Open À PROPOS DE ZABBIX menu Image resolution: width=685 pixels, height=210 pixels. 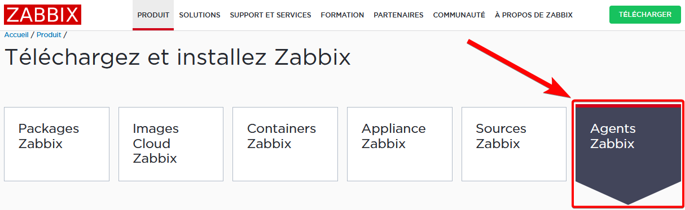click(534, 15)
